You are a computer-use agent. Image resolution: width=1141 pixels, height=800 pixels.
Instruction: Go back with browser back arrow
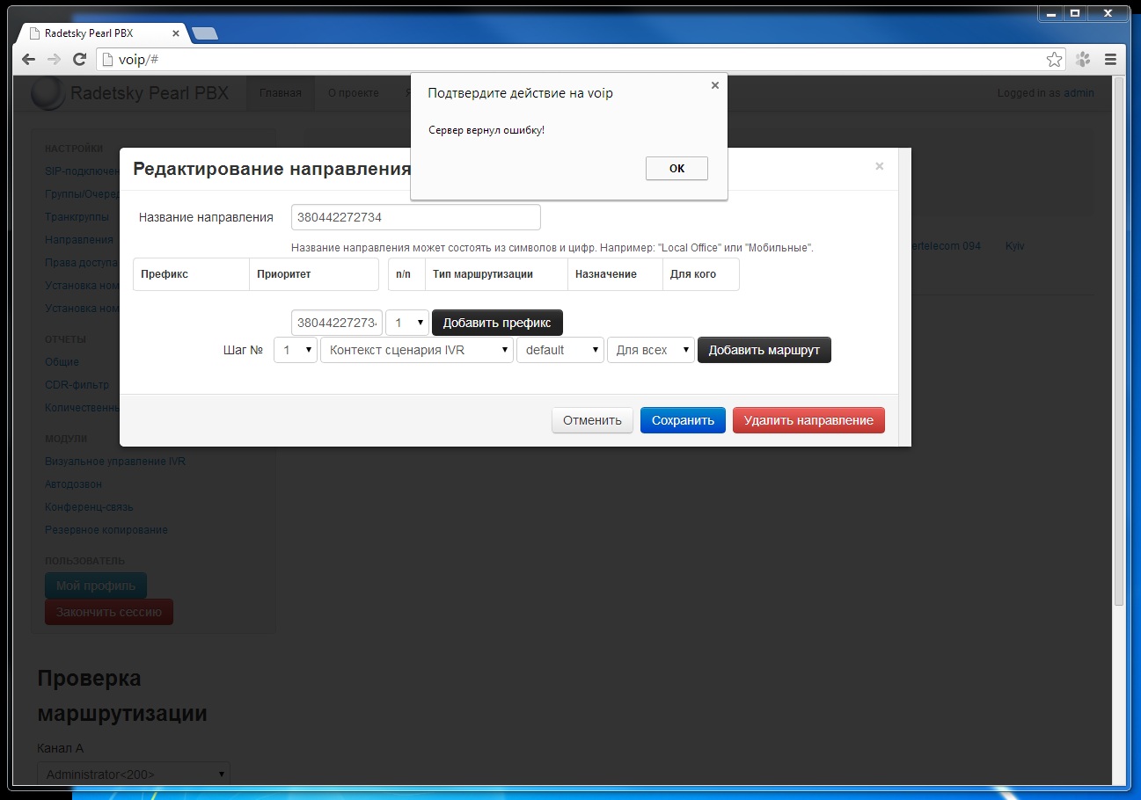coord(28,60)
